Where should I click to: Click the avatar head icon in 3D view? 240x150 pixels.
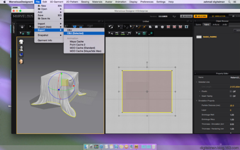pyautogui.click(x=21, y=61)
